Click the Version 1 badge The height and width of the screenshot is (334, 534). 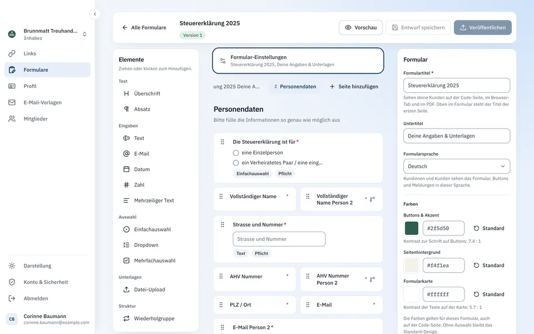[193, 35]
